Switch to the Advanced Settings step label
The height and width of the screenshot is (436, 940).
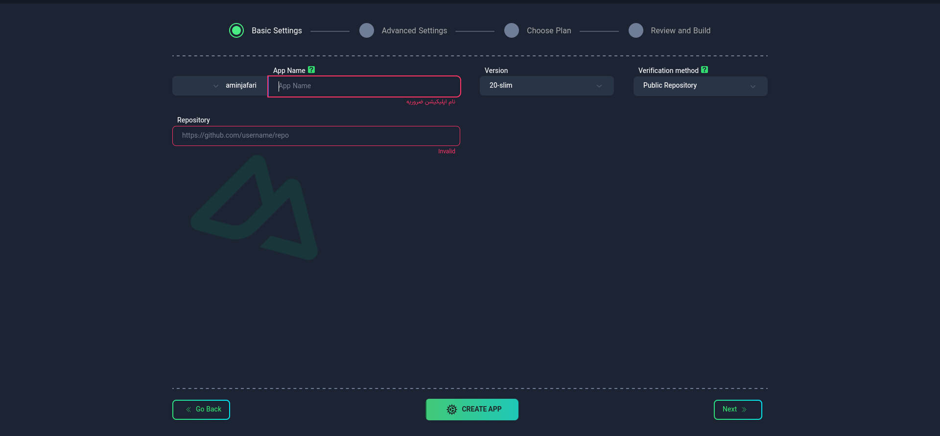414,30
